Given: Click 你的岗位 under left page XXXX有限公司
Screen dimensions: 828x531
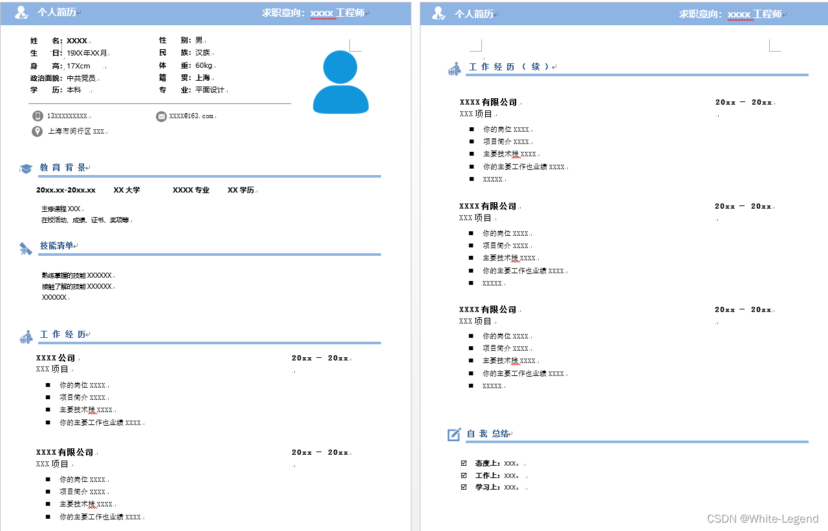Looking at the screenshot, I should coord(83,479).
